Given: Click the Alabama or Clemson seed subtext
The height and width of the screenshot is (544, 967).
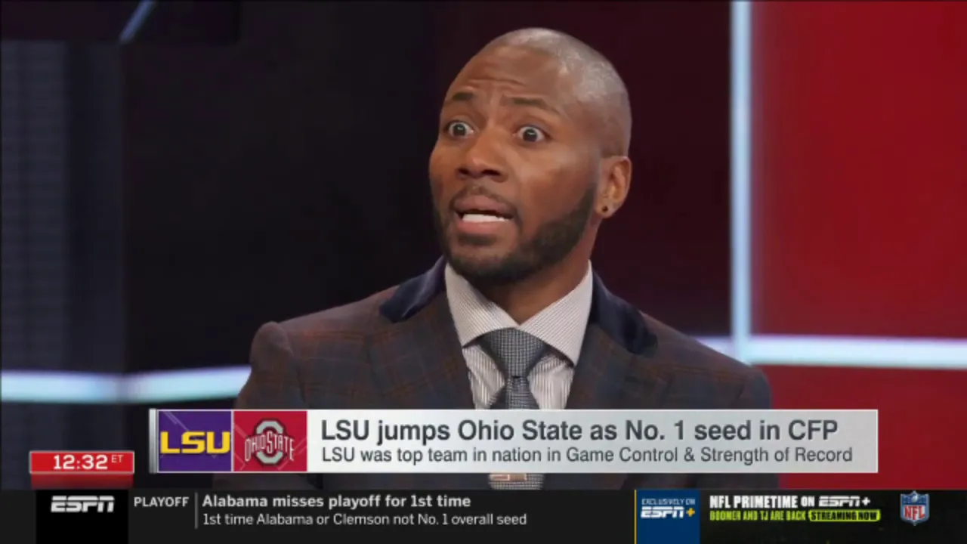Looking at the screenshot, I should [x=364, y=519].
